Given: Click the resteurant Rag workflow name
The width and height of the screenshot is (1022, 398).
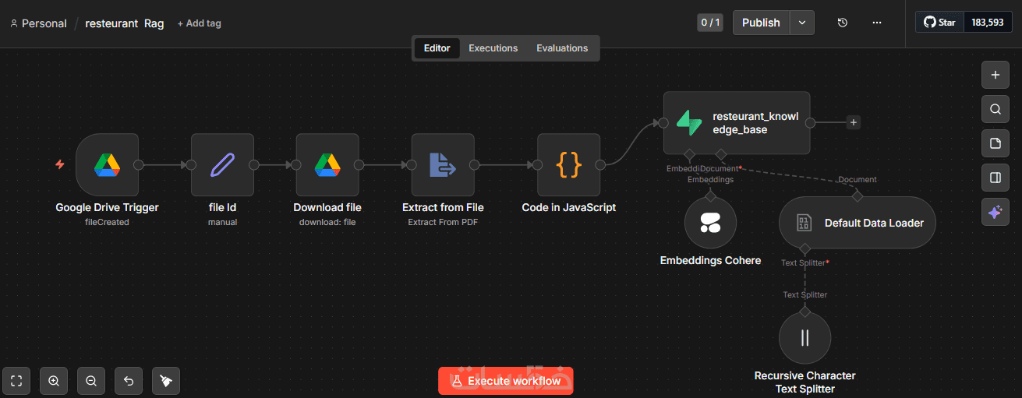Looking at the screenshot, I should point(125,23).
